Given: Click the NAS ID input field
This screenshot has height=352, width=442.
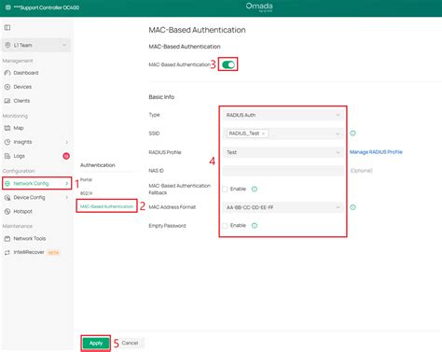Looking at the screenshot, I should (283, 171).
